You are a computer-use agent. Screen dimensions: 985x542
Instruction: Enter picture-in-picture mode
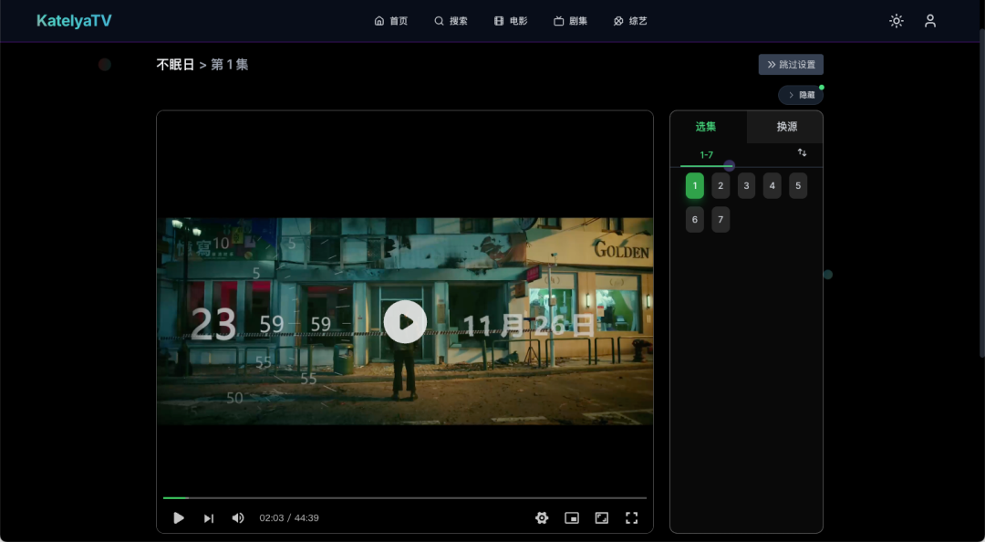pos(572,517)
